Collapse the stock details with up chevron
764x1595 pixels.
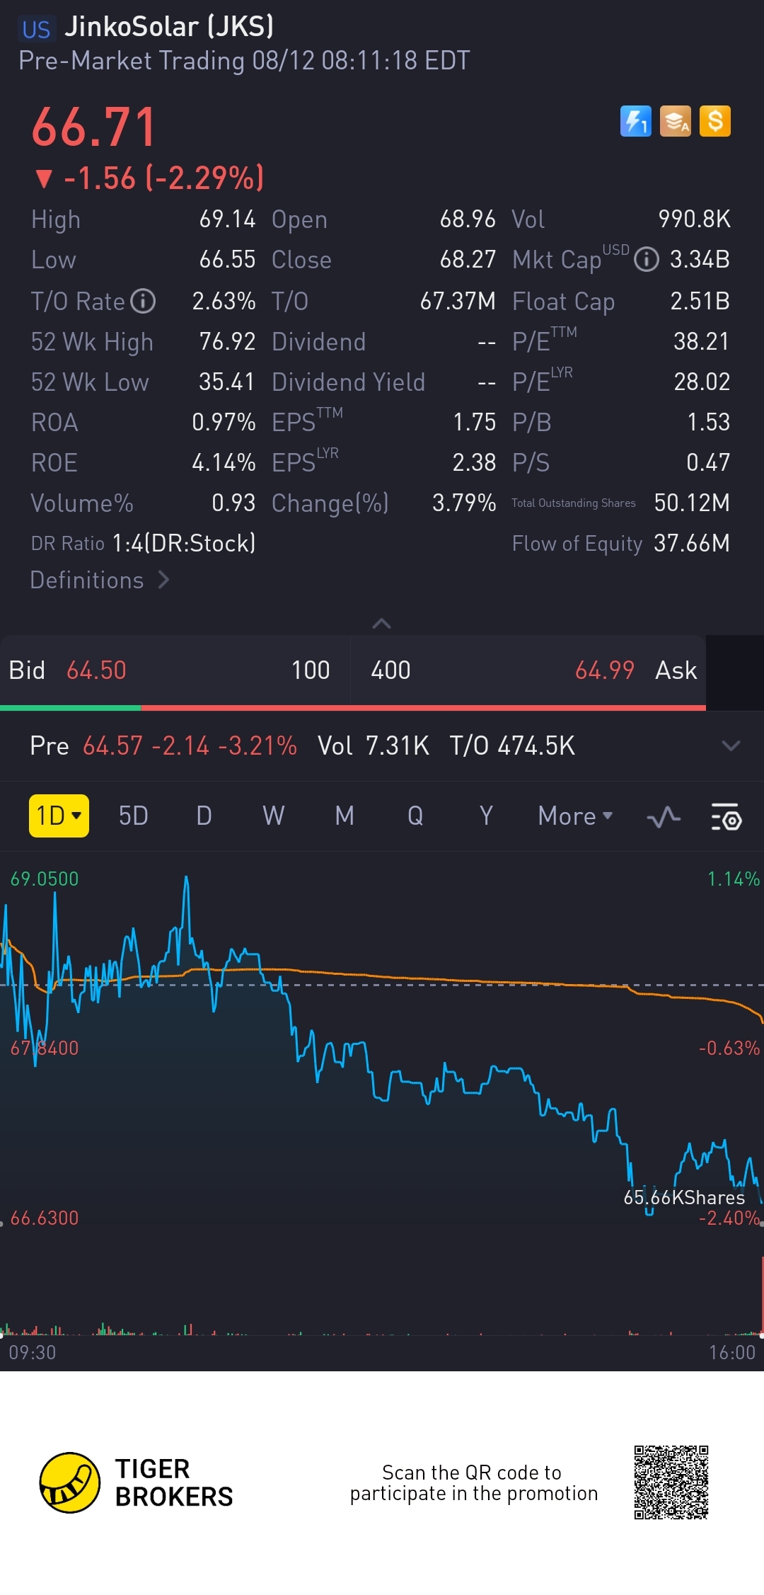point(381,624)
